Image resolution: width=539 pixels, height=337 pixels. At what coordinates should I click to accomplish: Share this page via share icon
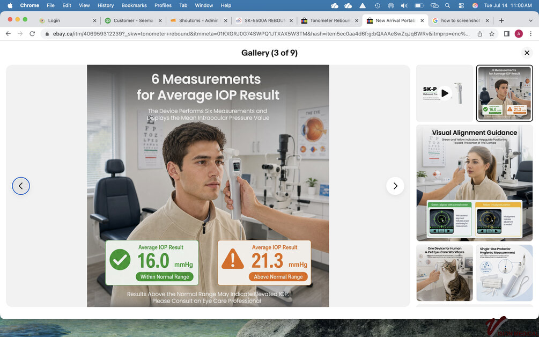tap(479, 34)
